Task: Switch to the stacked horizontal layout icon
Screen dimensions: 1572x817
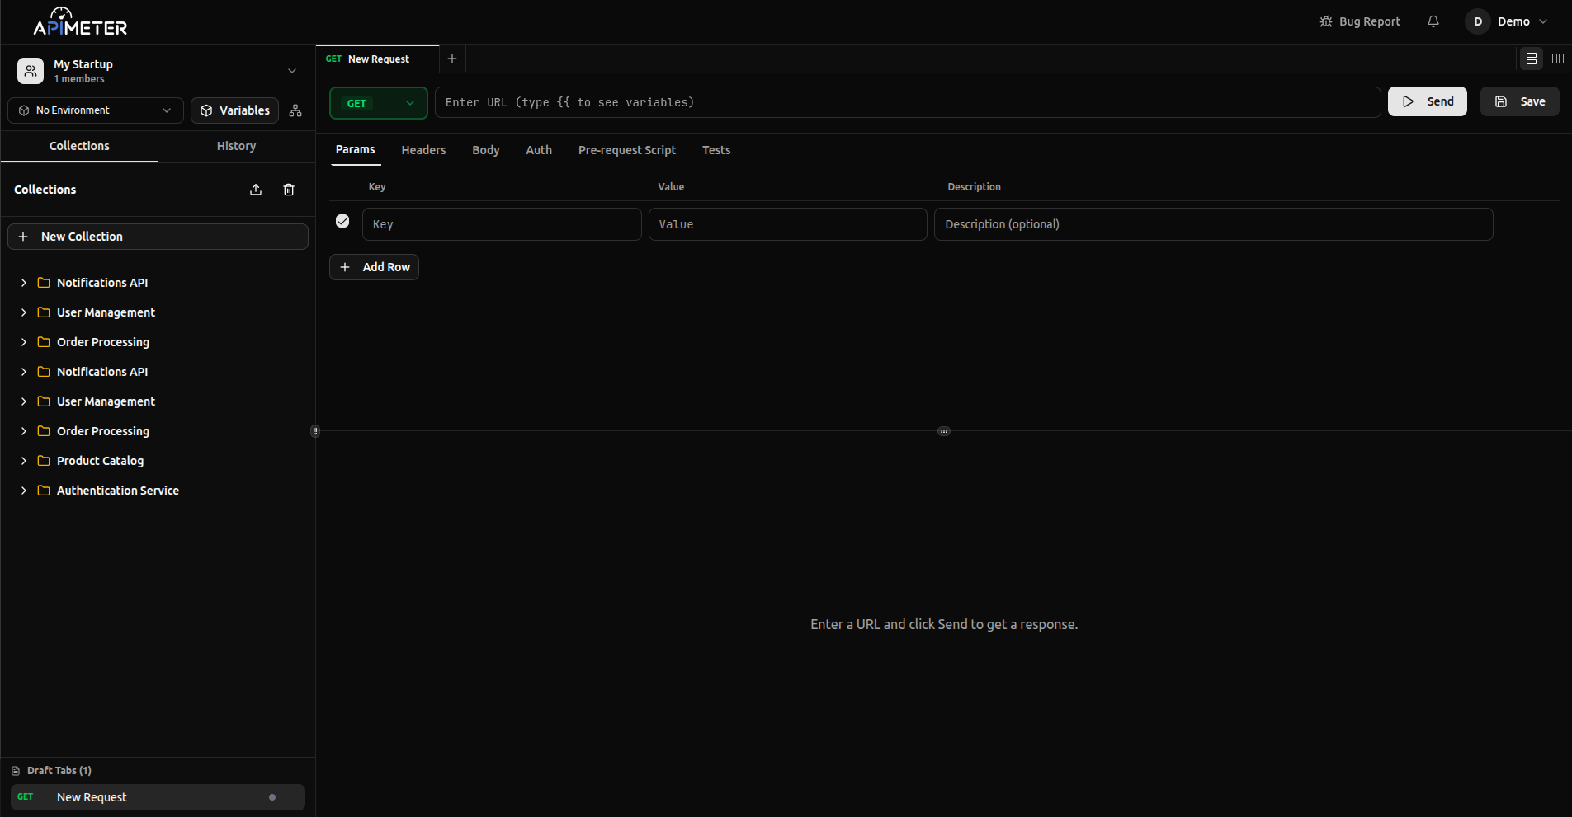Action: (1532, 59)
